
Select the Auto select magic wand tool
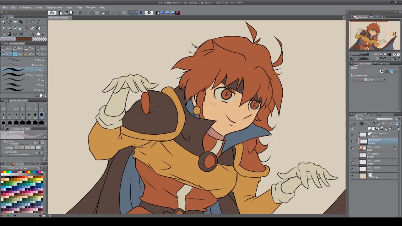point(33,22)
